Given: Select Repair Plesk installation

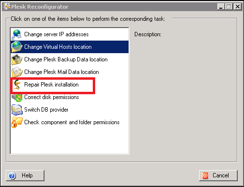Looking at the screenshot, I should click(x=70, y=85).
